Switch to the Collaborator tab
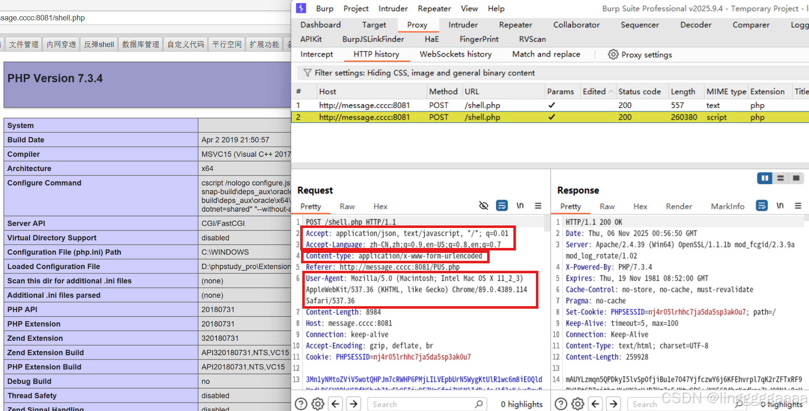 576,25
